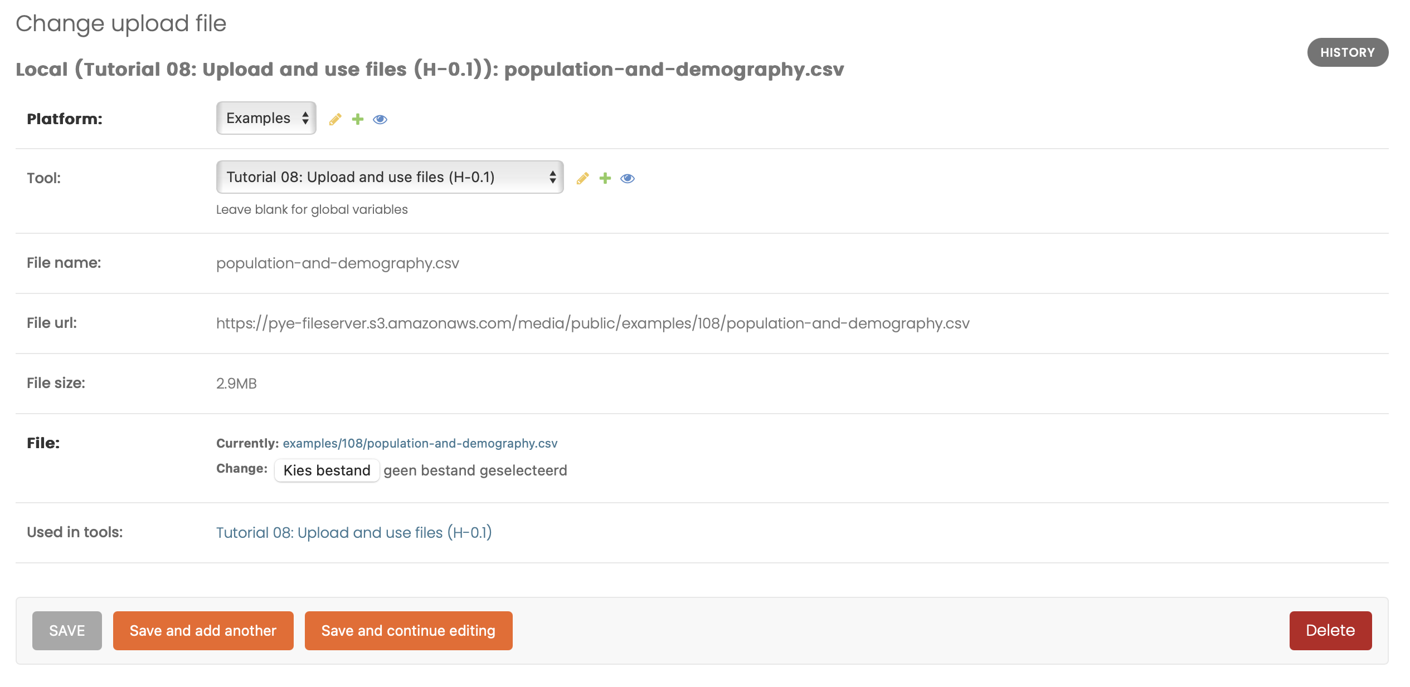Open the HISTORY view

click(1348, 52)
